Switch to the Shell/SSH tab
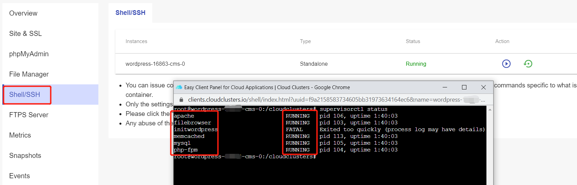This screenshot has width=577, height=185. point(130,13)
